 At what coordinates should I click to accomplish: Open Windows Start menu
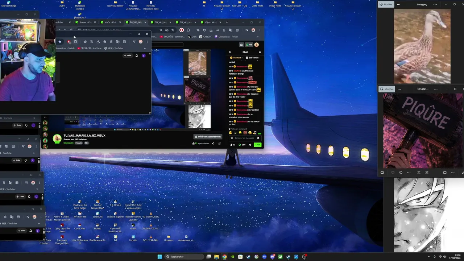tap(159, 257)
